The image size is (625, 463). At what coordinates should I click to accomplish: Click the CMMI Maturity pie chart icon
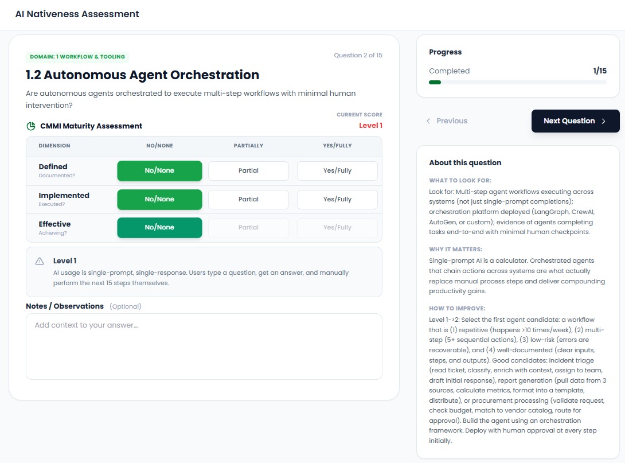click(x=31, y=126)
